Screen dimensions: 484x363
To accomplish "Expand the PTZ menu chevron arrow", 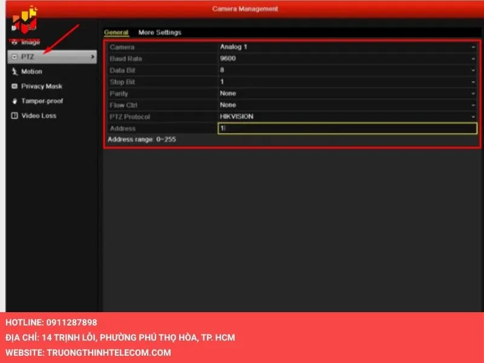I will click(x=92, y=57).
